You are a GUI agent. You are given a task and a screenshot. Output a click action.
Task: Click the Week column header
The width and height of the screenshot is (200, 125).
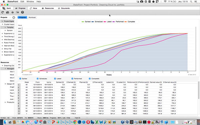[27, 82]
